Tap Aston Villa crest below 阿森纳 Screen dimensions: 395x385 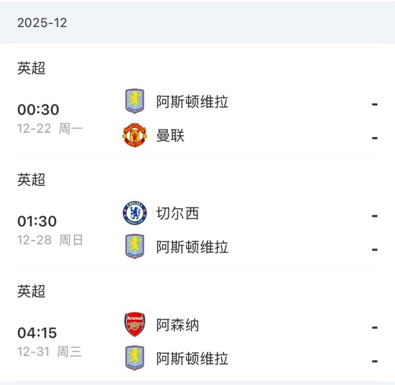134,359
